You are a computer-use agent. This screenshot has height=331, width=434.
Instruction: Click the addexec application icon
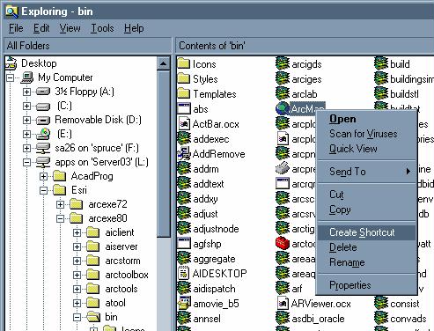point(184,138)
